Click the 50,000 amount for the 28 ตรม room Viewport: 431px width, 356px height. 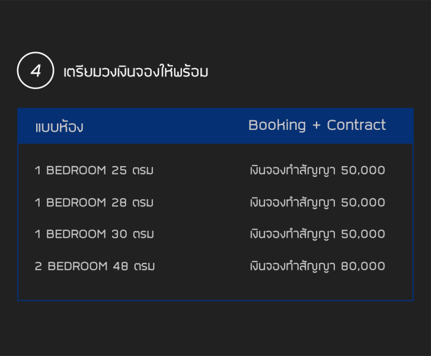click(363, 203)
